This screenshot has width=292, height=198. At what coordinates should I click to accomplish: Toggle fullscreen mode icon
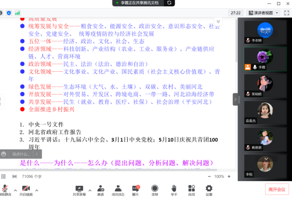click(287, 13)
